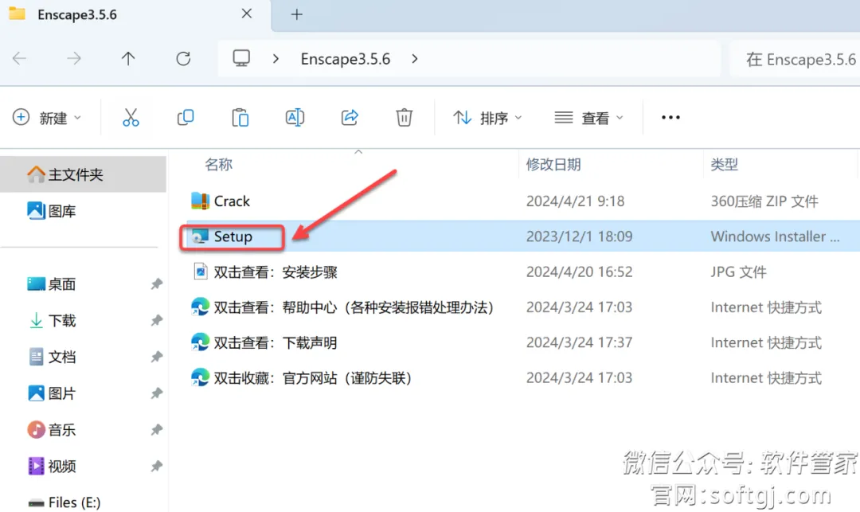Unpin 文档 using its pin icon
This screenshot has width=860, height=512.
pyautogui.click(x=157, y=357)
